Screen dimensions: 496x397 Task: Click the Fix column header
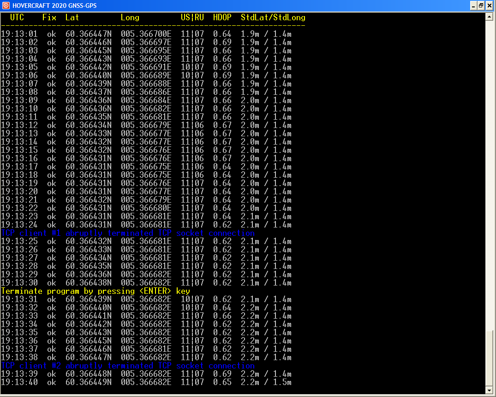[x=49, y=18]
